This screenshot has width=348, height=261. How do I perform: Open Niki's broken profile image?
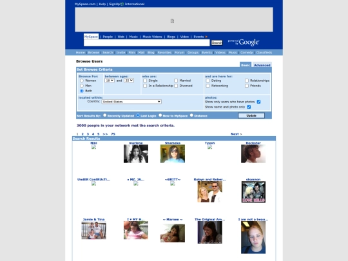coord(93,147)
